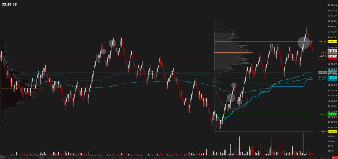Click the 4000 volume axis label
This screenshot has height=159, width=338.
[330, 151]
